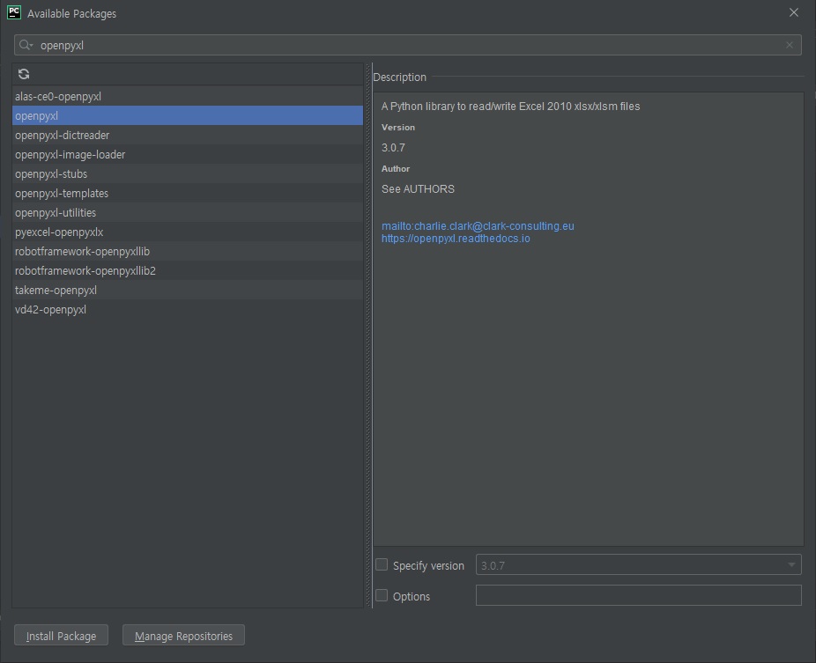Select openpyxl-stubs package

point(188,173)
